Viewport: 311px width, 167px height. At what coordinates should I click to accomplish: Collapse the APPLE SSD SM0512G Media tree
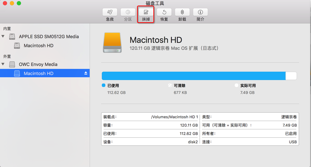click(3, 36)
